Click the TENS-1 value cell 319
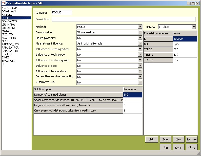 pos(185,55)
